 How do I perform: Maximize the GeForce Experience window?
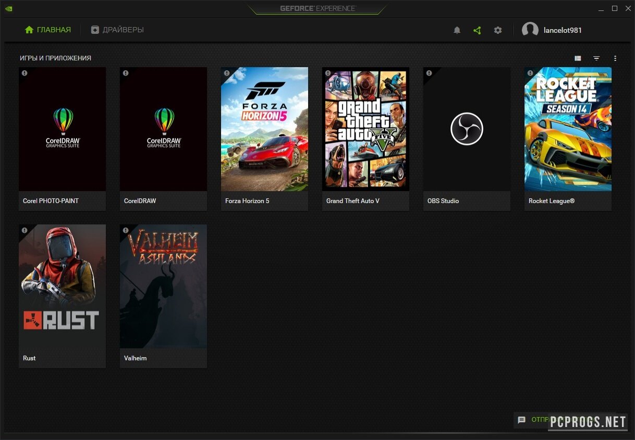pyautogui.click(x=615, y=8)
